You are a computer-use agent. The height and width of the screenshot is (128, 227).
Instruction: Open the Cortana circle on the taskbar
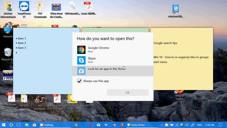11,125
